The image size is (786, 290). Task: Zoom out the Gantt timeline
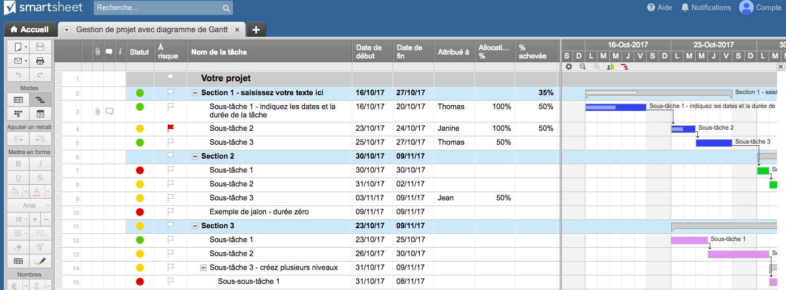click(x=583, y=67)
